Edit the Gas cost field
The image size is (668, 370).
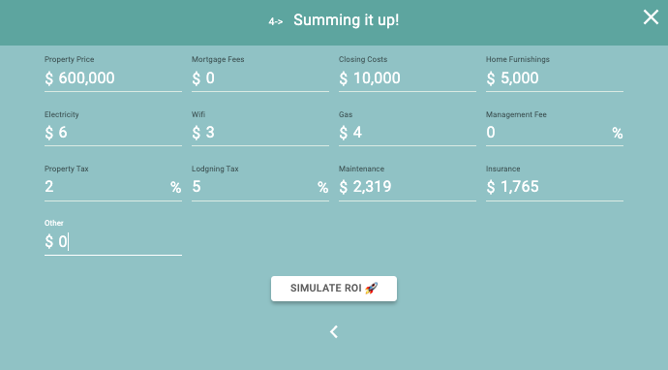click(408, 133)
